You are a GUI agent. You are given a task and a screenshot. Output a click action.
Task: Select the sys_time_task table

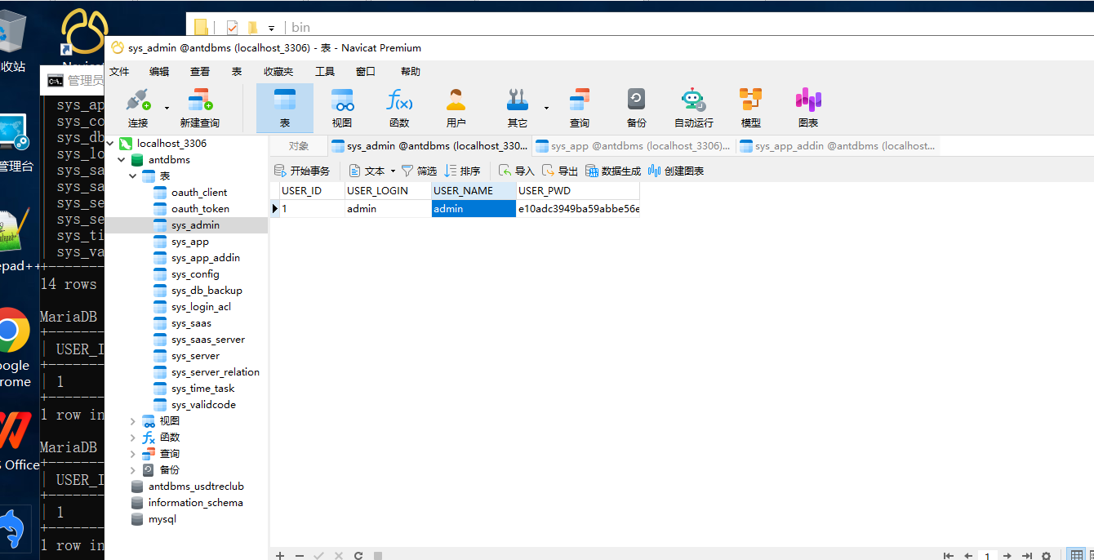click(x=202, y=389)
